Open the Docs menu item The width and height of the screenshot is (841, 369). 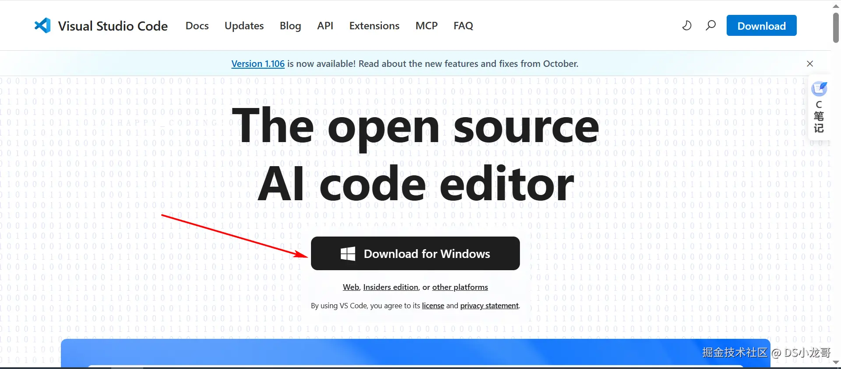click(197, 26)
